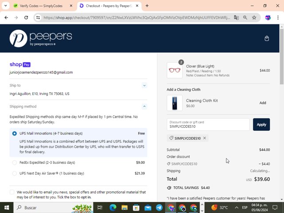The height and width of the screenshot is (213, 284).
Task: Click the UPS Next Day $21.39 price
Action: coord(140,174)
